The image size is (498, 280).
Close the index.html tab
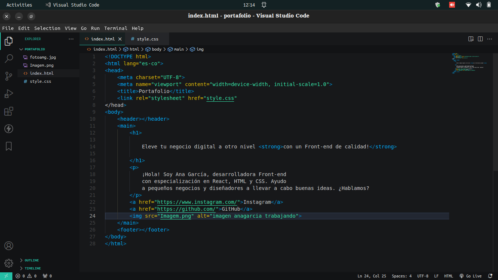(120, 39)
